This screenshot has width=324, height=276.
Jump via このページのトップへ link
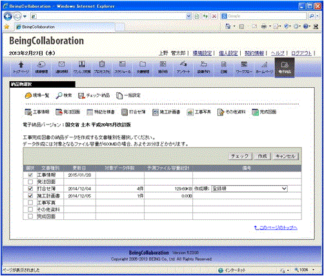pyautogui.click(x=276, y=228)
